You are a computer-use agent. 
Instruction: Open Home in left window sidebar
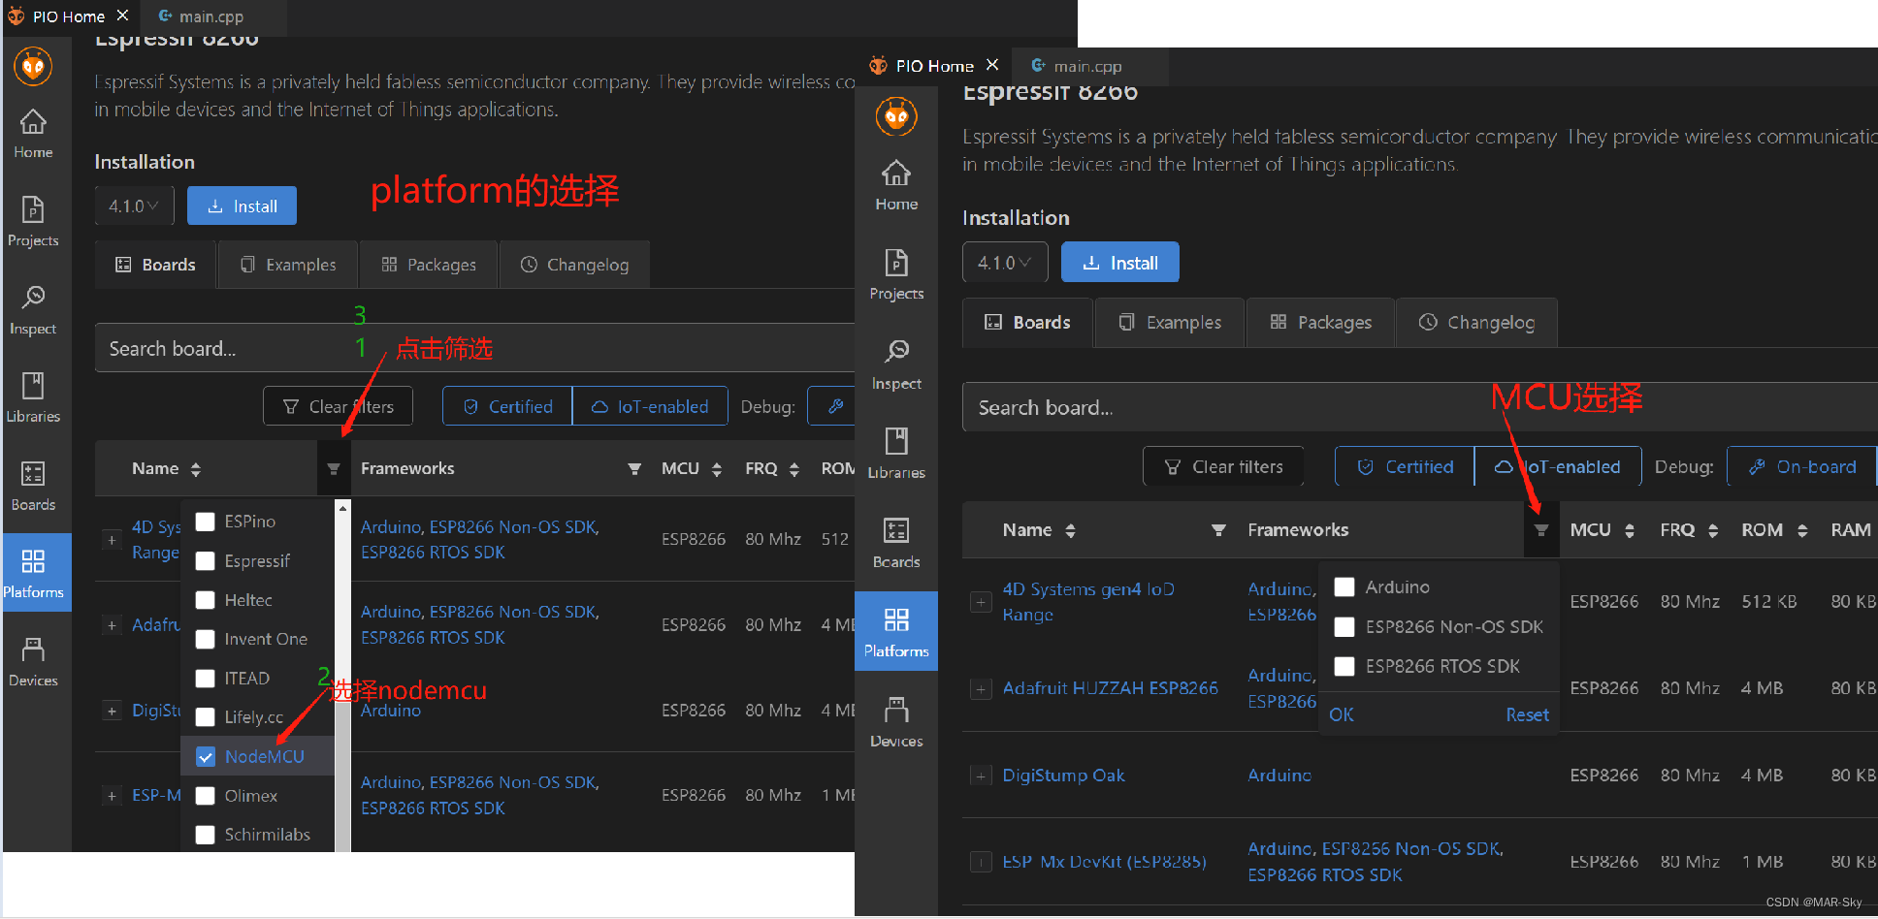click(33, 134)
